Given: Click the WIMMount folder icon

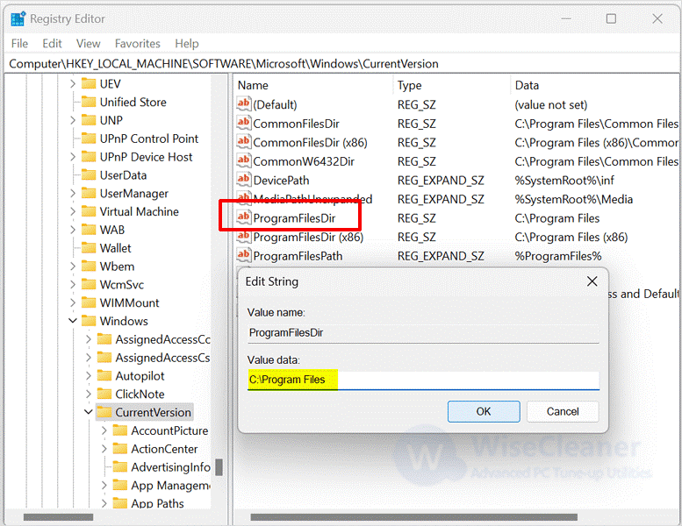Looking at the screenshot, I should pos(89,302).
